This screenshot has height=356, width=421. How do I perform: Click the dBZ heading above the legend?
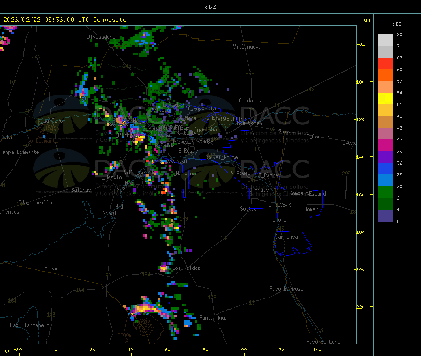pos(397,24)
